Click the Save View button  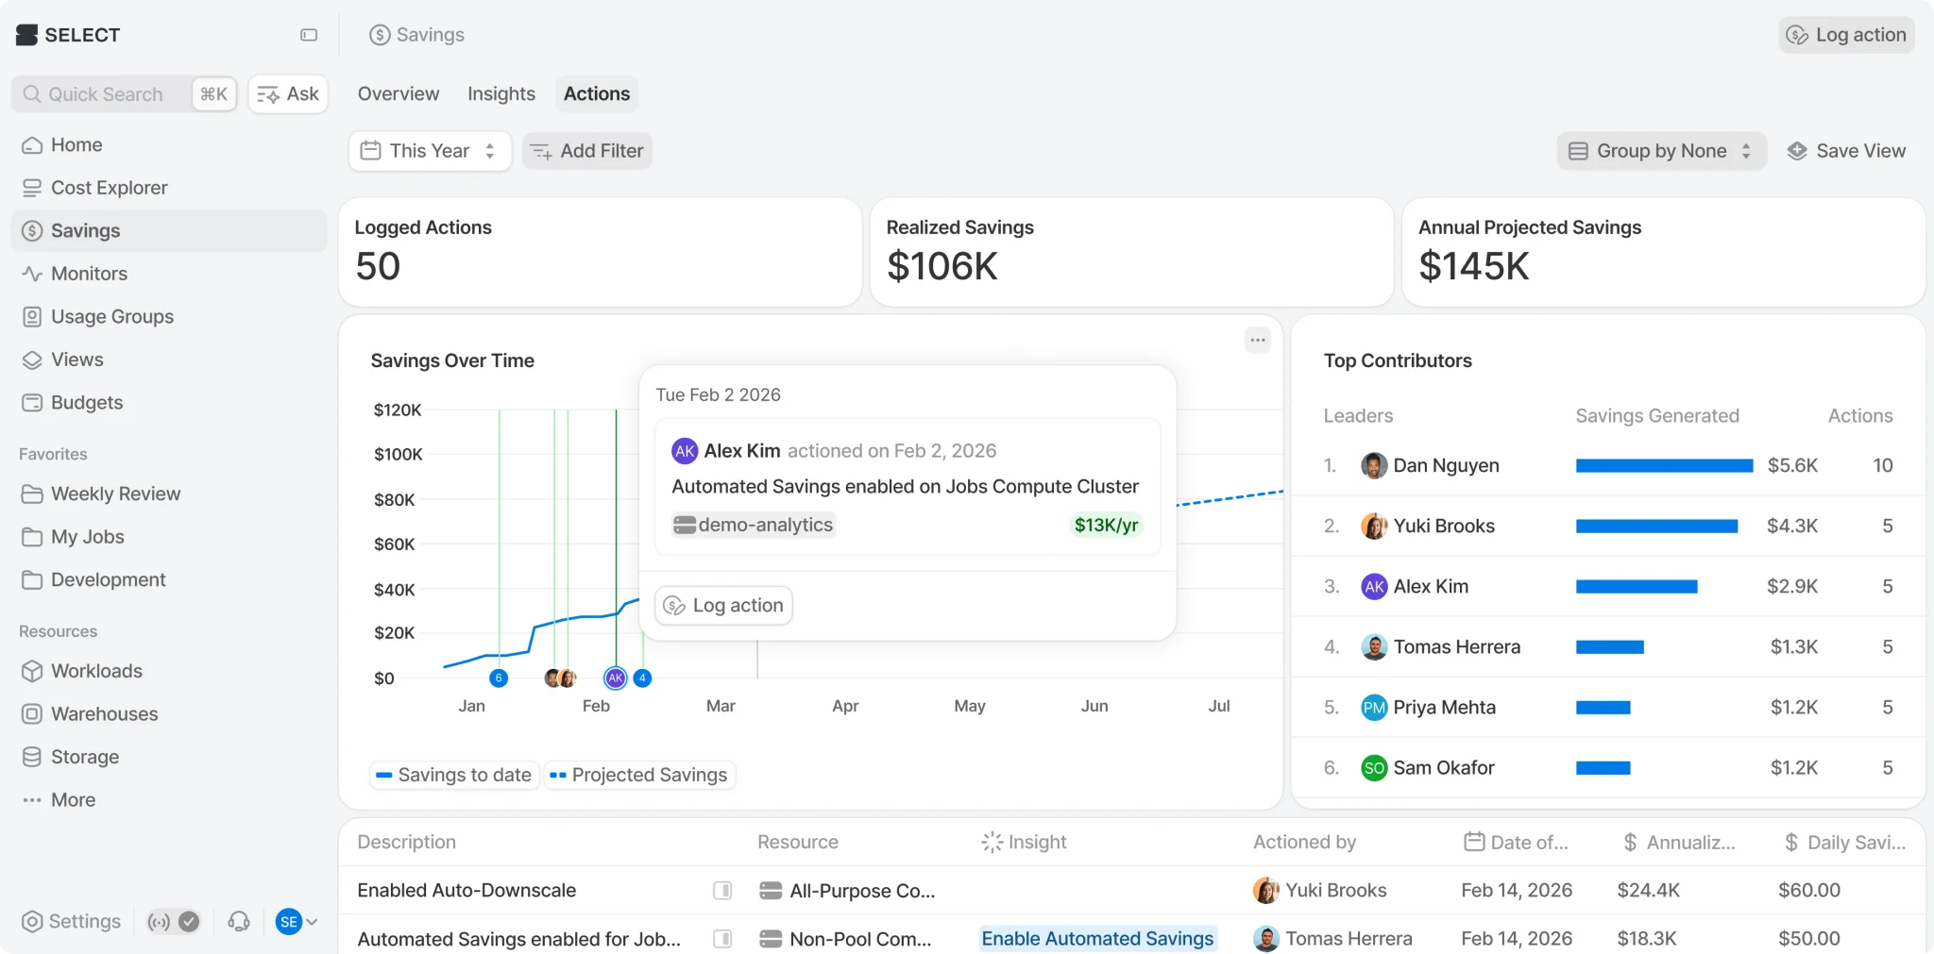click(x=1847, y=151)
